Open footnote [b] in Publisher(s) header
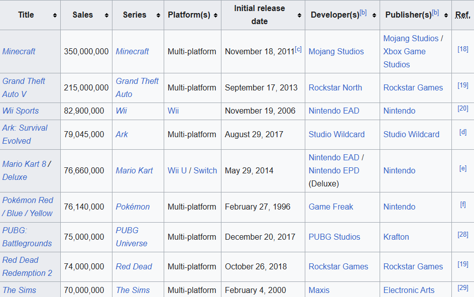Image resolution: width=474 pixels, height=297 pixels. (x=435, y=13)
